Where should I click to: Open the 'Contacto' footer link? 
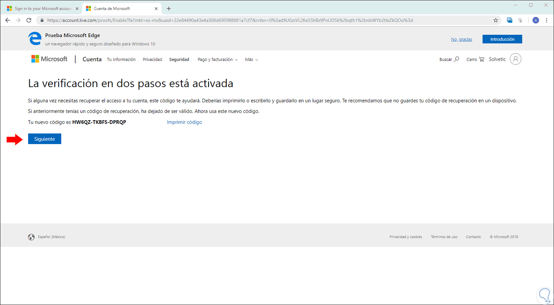[x=473, y=237]
